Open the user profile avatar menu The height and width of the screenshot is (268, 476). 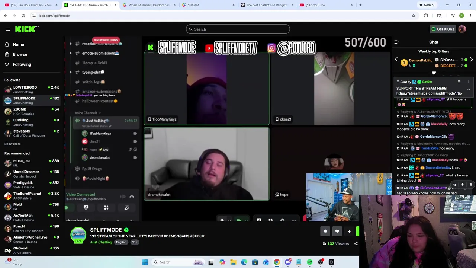pyautogui.click(x=462, y=29)
